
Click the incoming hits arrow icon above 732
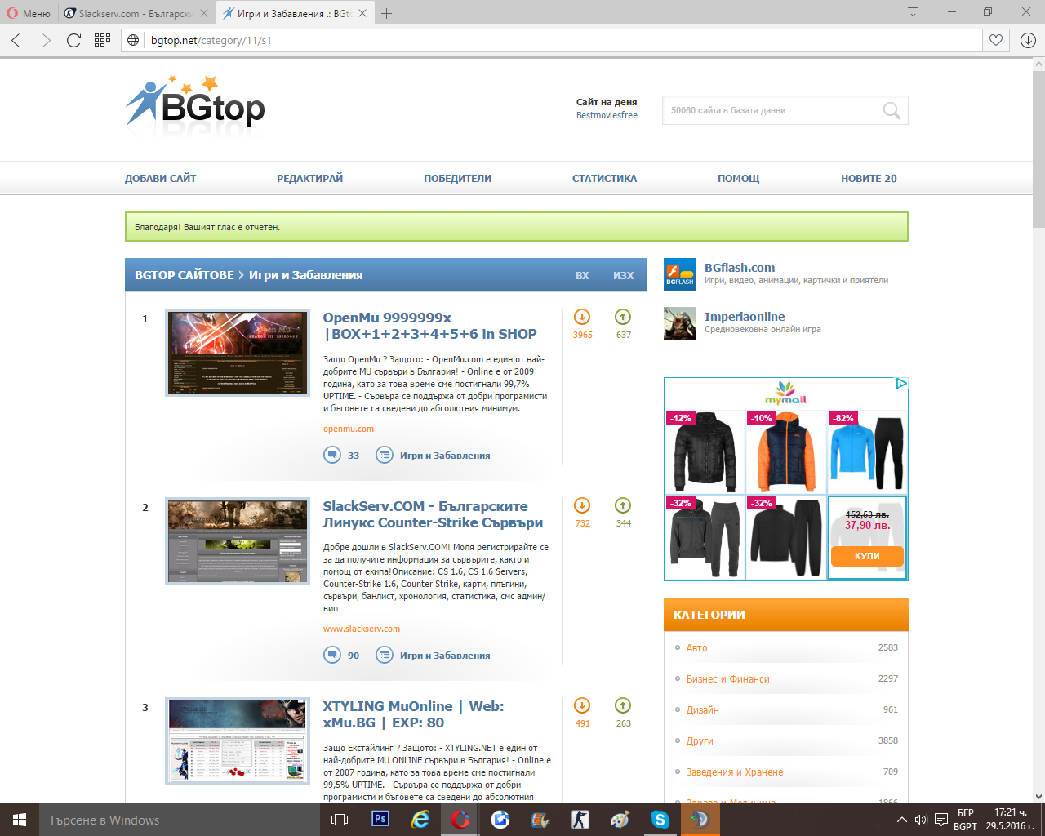[582, 505]
